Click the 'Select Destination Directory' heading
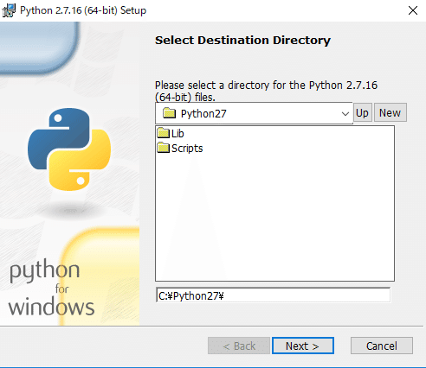Viewport: 426px width, 368px height. (x=242, y=41)
